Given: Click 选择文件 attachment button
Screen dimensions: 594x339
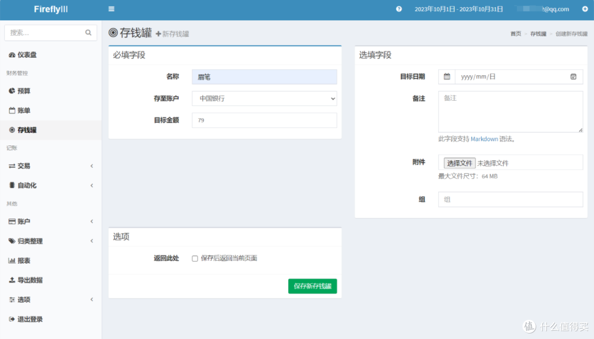Looking at the screenshot, I should point(459,163).
